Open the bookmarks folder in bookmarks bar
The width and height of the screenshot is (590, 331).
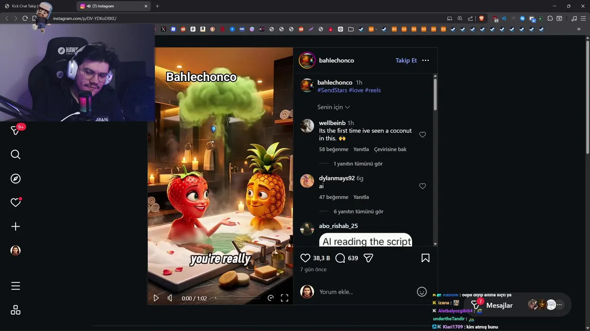(x=350, y=29)
